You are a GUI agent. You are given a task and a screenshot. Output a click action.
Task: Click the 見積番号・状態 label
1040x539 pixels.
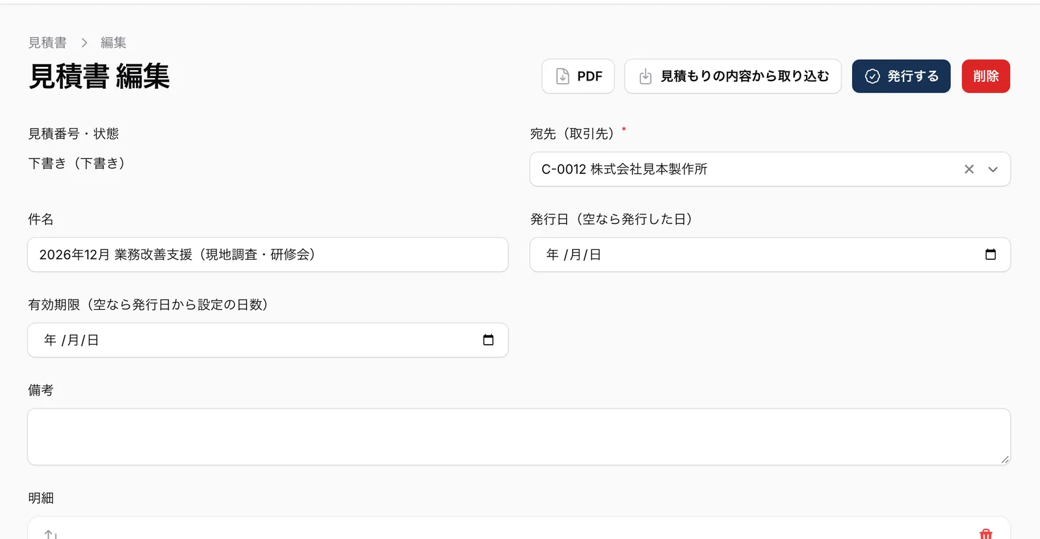(x=73, y=134)
